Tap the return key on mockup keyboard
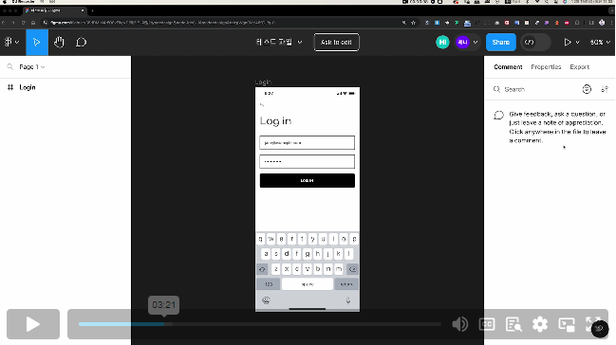 (346, 284)
